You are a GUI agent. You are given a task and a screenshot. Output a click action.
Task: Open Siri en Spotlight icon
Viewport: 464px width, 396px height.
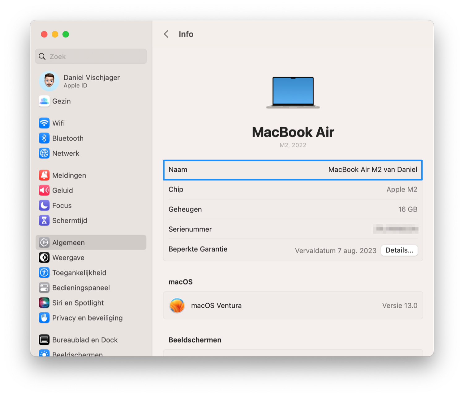click(44, 303)
